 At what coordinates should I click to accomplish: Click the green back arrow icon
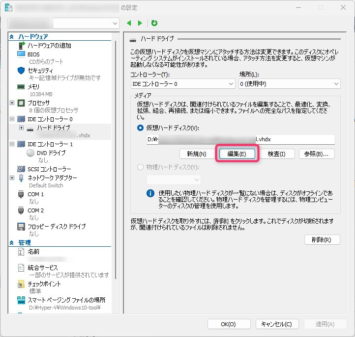click(x=129, y=23)
